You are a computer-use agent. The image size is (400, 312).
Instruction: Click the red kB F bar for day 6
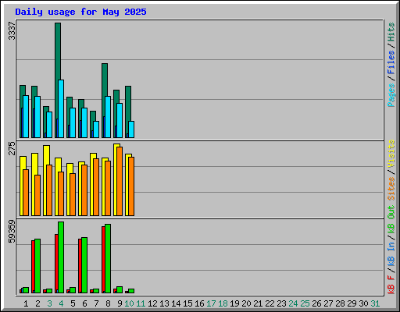80,266
